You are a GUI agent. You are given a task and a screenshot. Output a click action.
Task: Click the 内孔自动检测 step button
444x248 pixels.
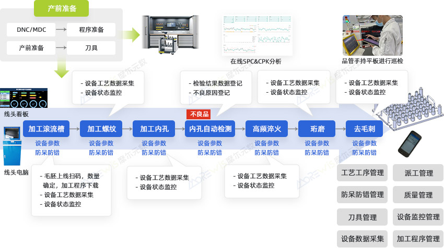(x=210, y=129)
